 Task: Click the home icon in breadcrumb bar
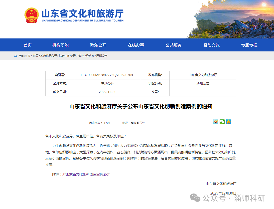coord(16,56)
